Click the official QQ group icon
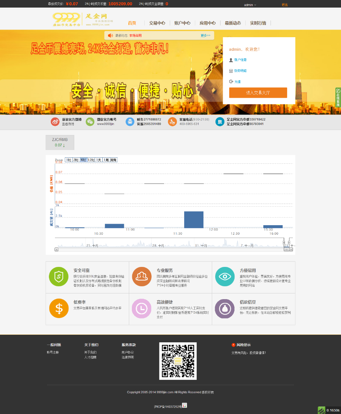This screenshot has width=341, height=414. (x=220, y=122)
